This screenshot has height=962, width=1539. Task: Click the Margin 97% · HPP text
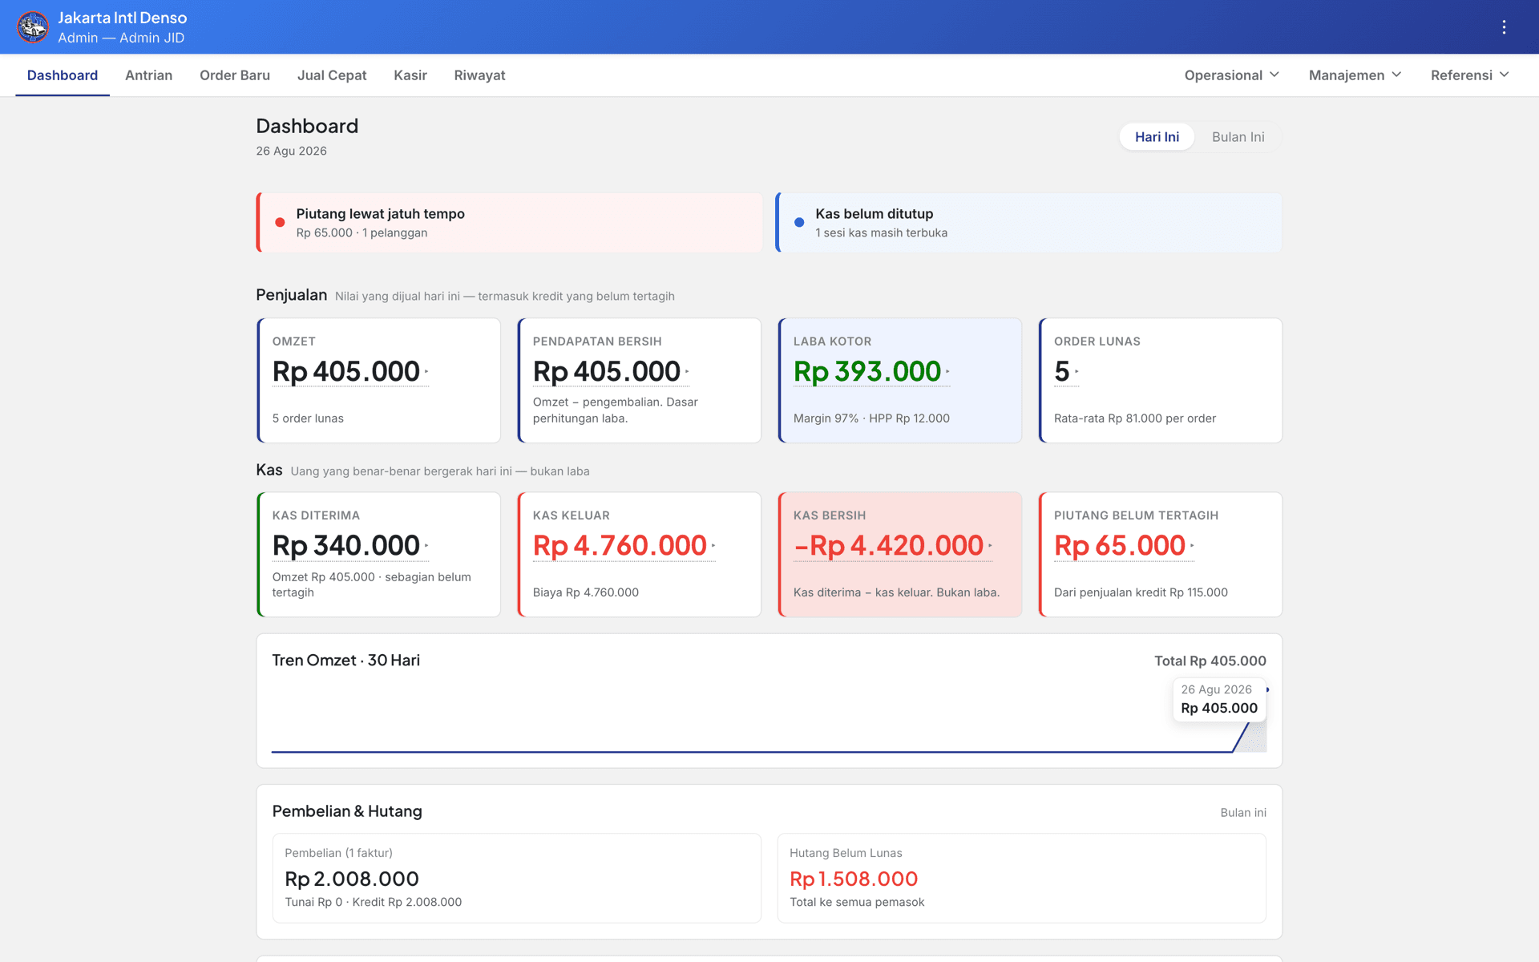871,418
